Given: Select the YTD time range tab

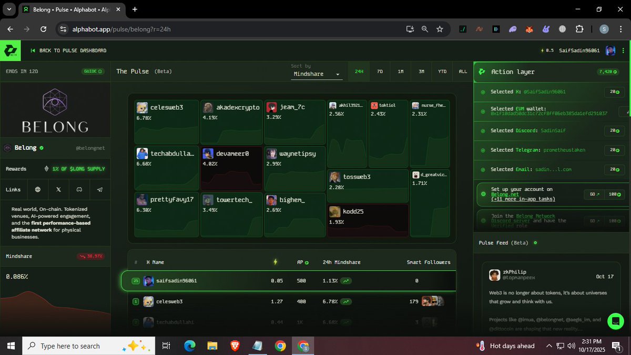Looking at the screenshot, I should (442, 71).
